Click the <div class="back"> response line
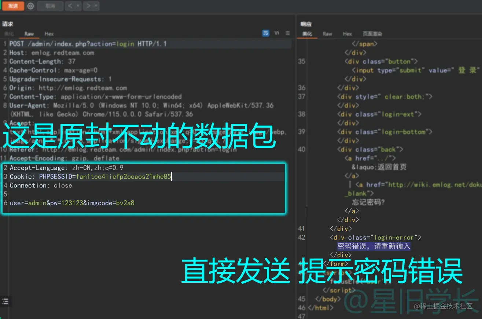Viewport: 482px width, 319px height. (x=370, y=150)
